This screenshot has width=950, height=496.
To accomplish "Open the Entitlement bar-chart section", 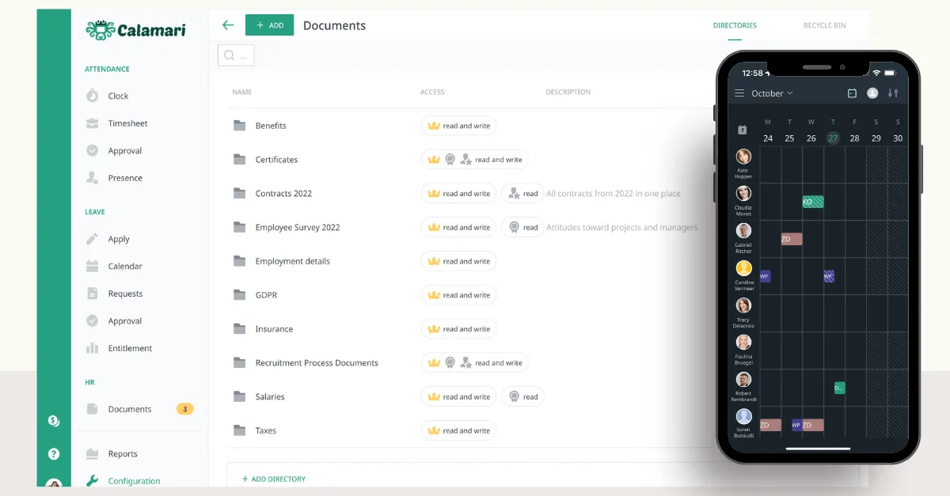I will point(128,348).
